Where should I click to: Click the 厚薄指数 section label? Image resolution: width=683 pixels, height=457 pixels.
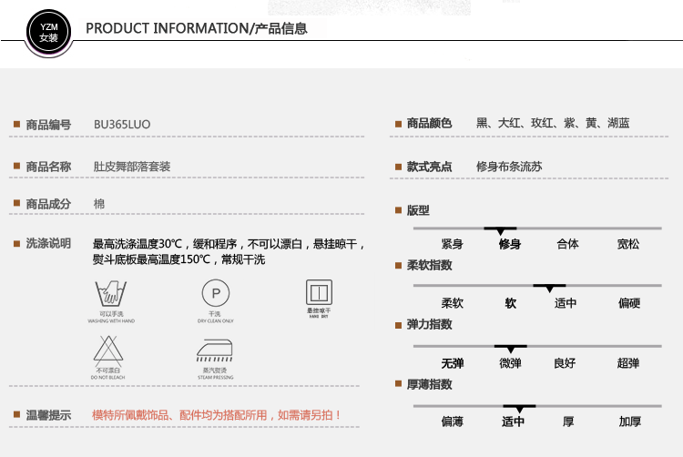point(429,384)
